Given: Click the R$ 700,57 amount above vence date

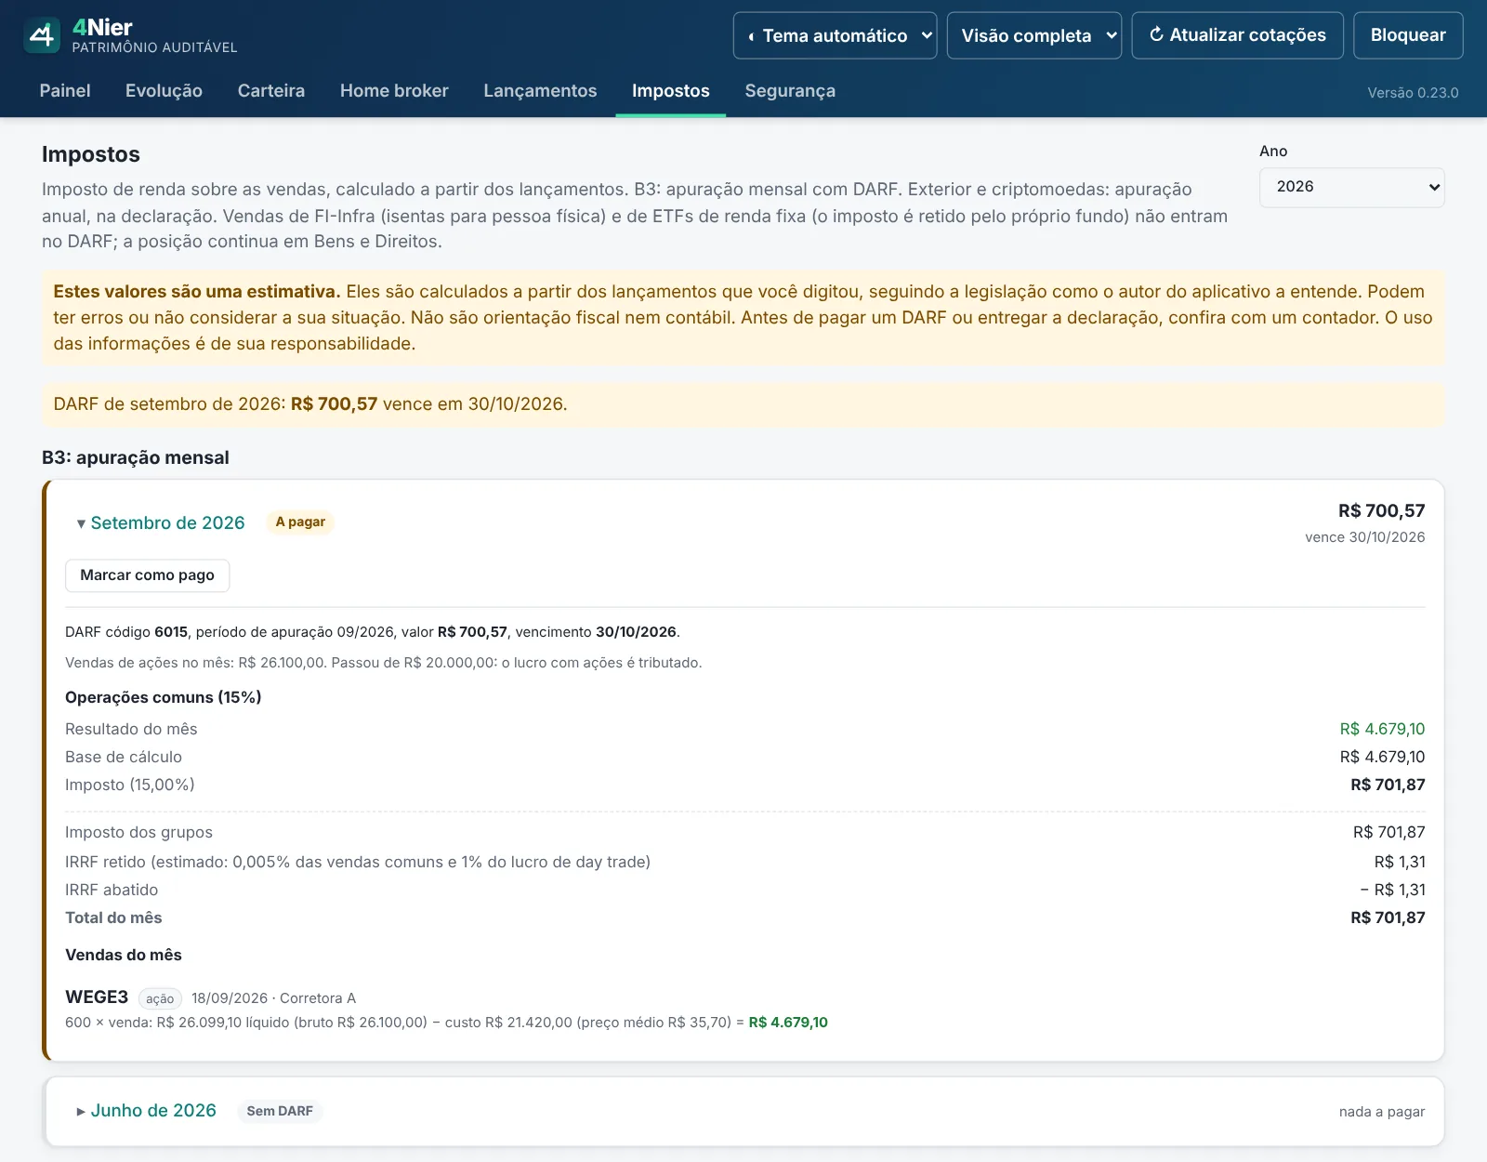Looking at the screenshot, I should pyautogui.click(x=1381, y=510).
